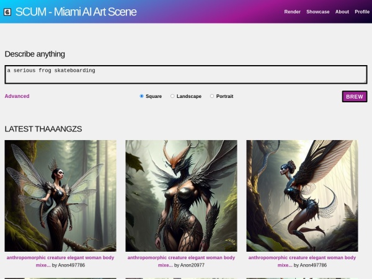Select the Landscape aspect radio button
The image size is (372, 279).
pos(172,96)
